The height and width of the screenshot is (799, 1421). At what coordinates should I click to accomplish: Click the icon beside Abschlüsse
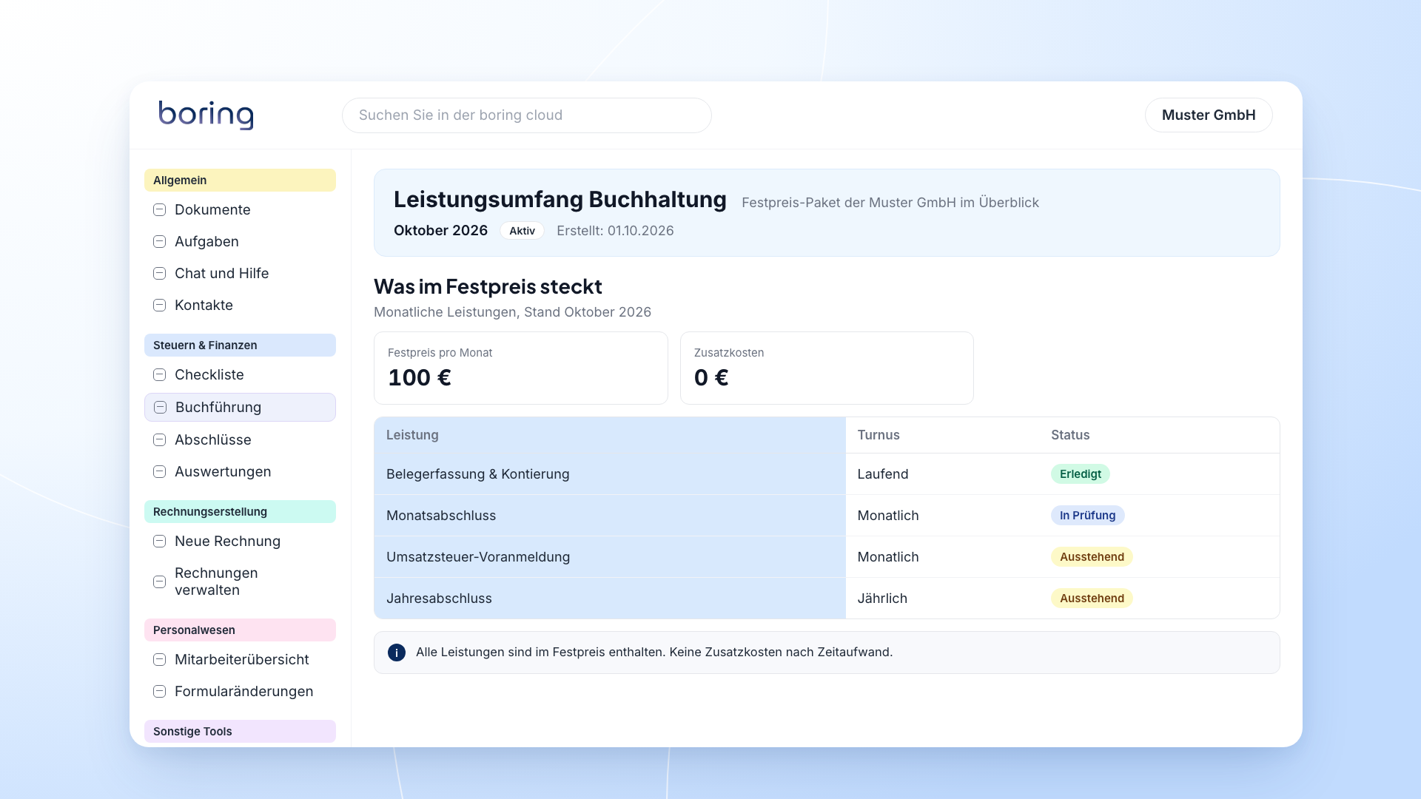click(x=159, y=440)
